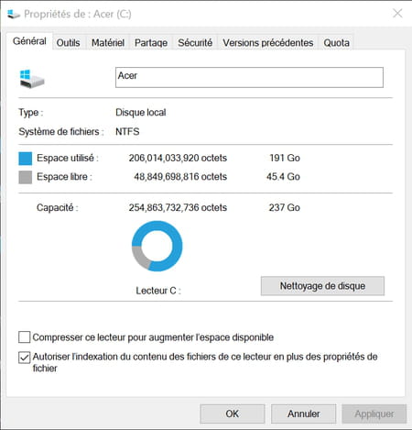Confirm with the OK button
This screenshot has height=430, width=412.
coord(233,413)
